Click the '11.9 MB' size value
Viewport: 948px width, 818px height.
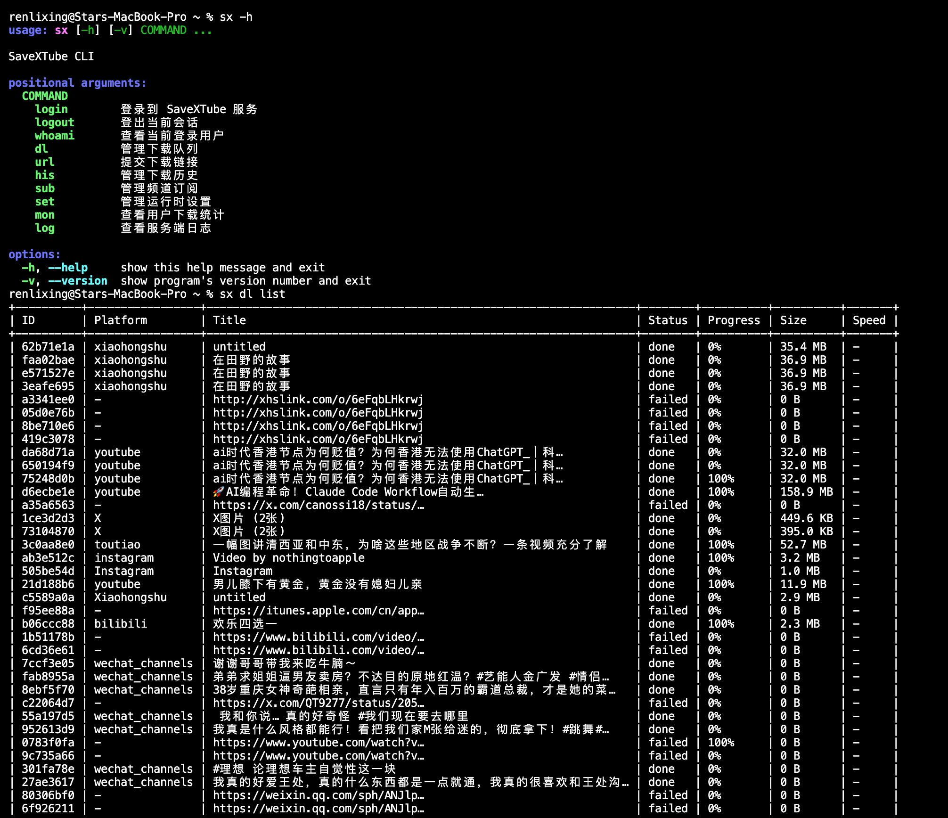pyautogui.click(x=803, y=584)
